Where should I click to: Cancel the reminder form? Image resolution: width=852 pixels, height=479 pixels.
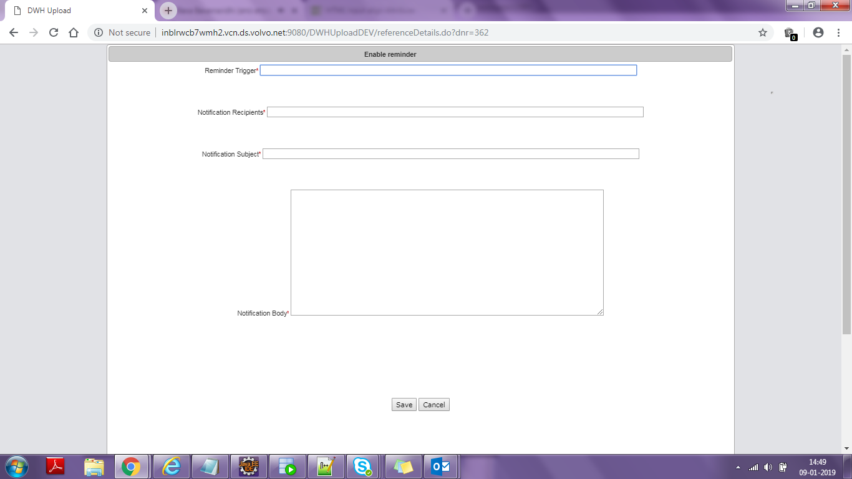(434, 405)
